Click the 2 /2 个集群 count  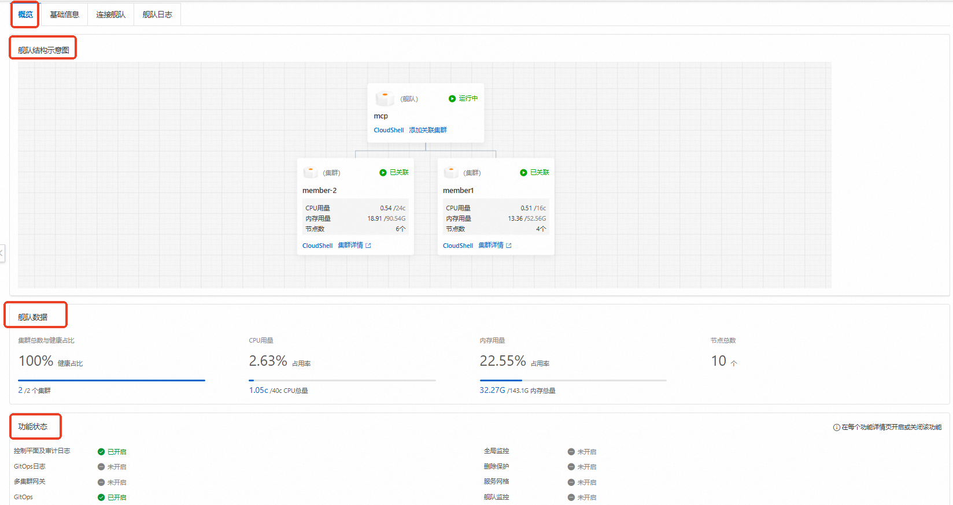point(34,391)
